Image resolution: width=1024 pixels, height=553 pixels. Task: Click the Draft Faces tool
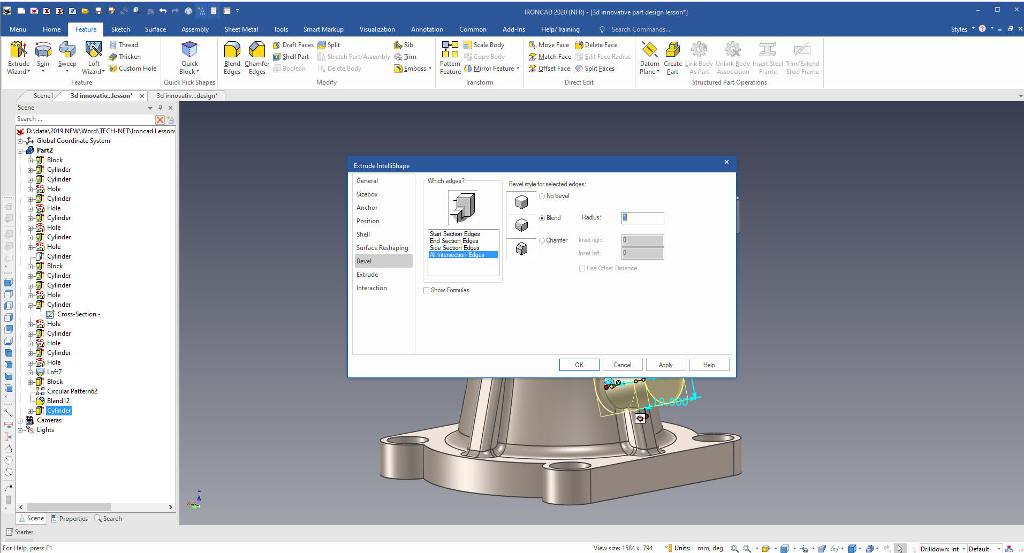coord(293,45)
